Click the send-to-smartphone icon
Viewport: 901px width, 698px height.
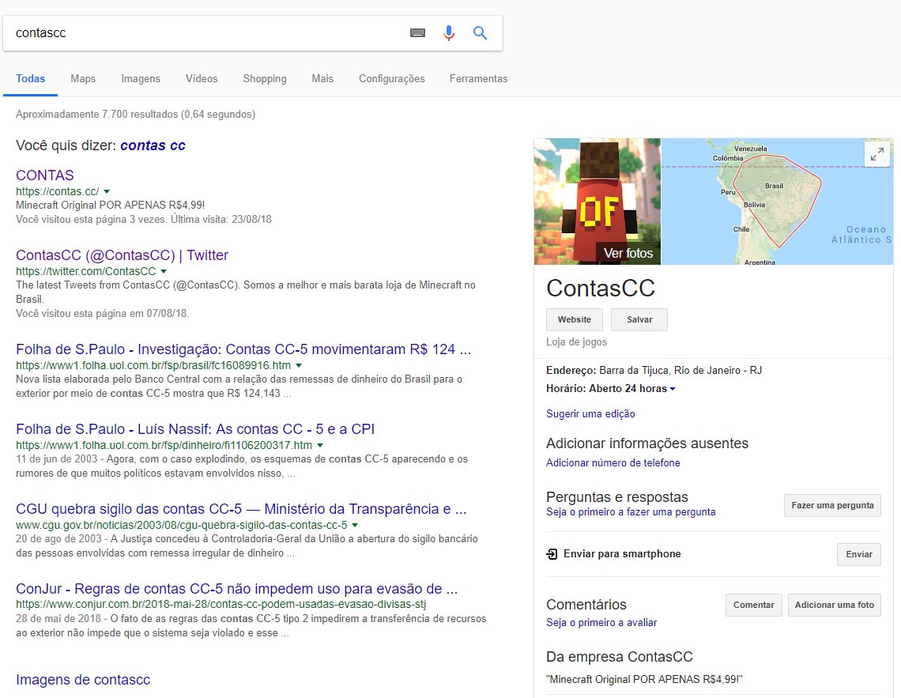(x=552, y=554)
